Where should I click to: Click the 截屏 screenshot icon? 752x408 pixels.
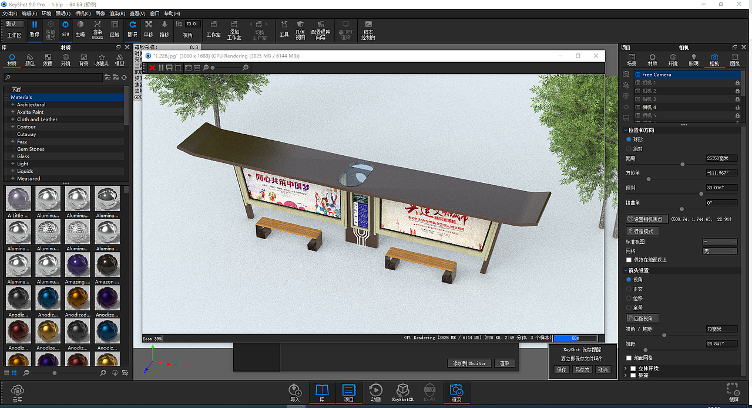pos(733,392)
